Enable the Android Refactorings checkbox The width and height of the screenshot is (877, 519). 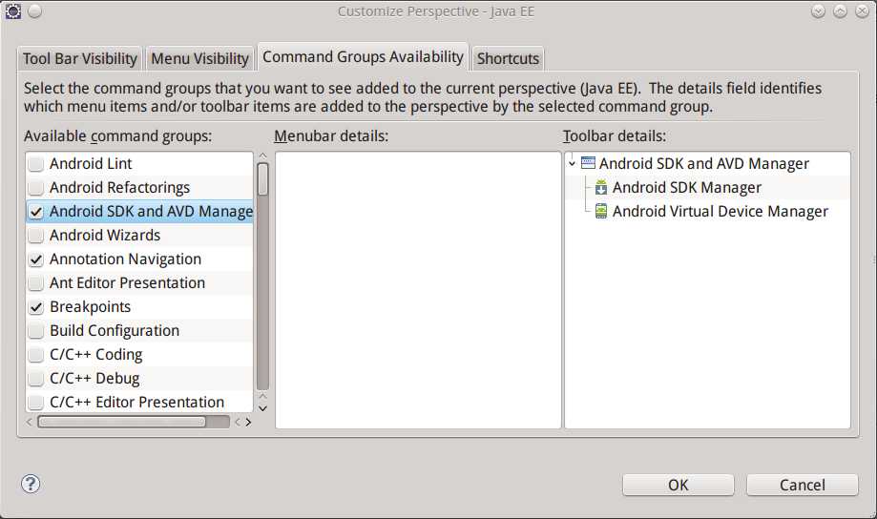point(36,188)
